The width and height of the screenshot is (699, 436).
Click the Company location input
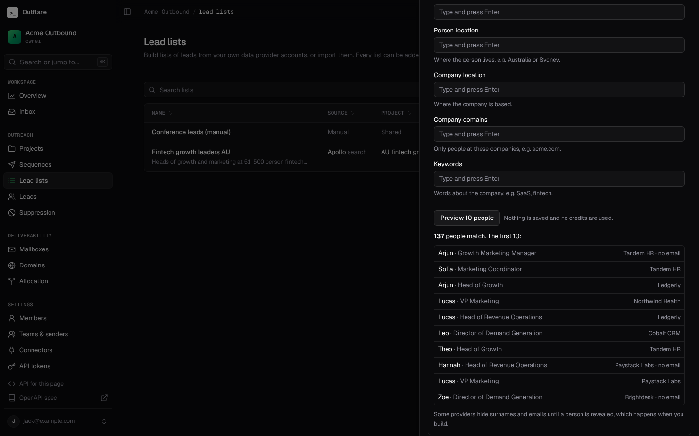point(559,90)
